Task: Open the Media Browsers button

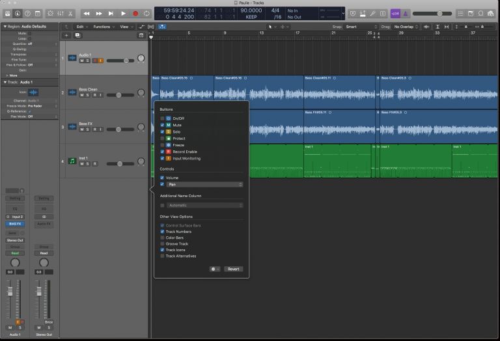Action: click(x=490, y=14)
